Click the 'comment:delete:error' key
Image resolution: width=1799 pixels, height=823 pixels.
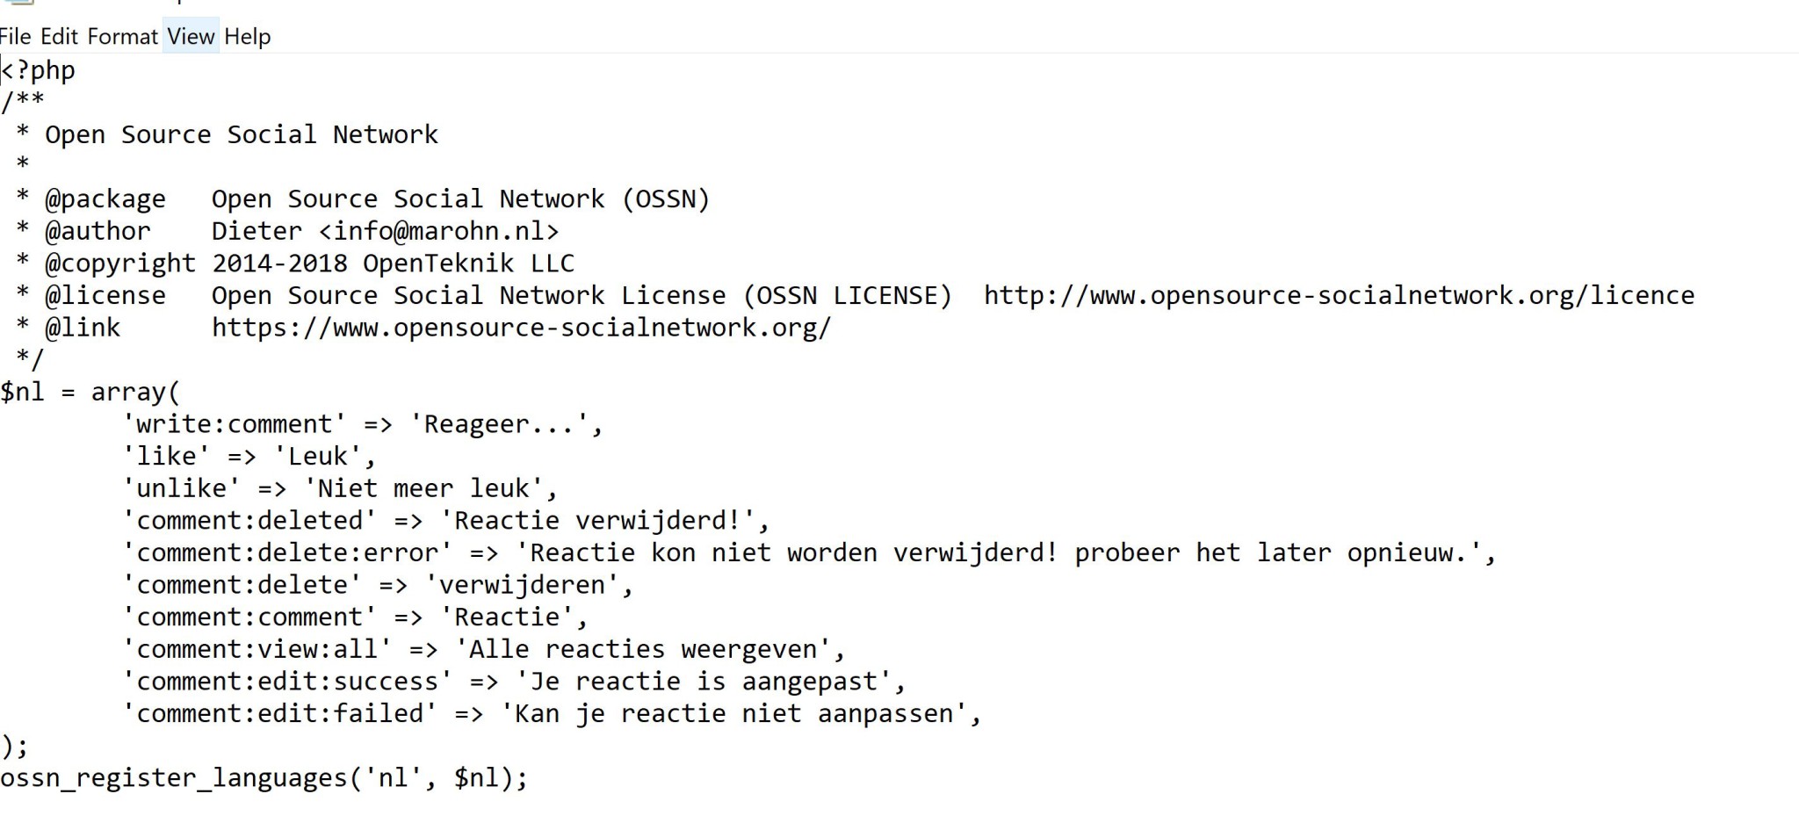pyautogui.click(x=287, y=552)
